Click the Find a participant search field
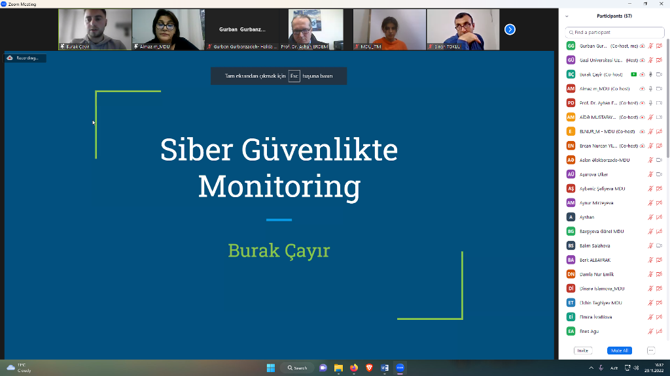 pyautogui.click(x=614, y=32)
